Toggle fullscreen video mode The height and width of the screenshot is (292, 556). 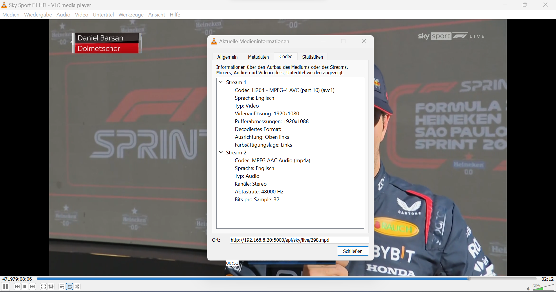point(43,287)
